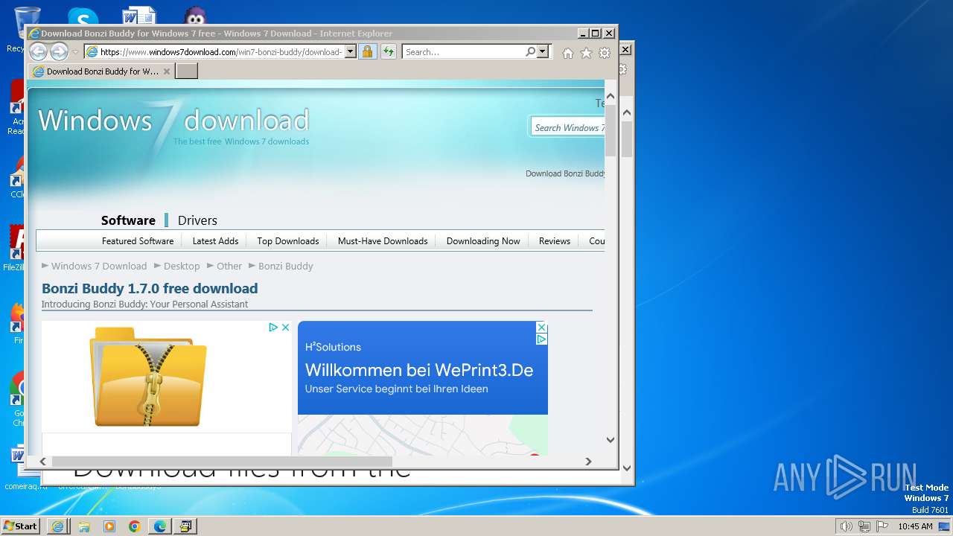Click horizontal scrollbar left arrow

point(43,462)
